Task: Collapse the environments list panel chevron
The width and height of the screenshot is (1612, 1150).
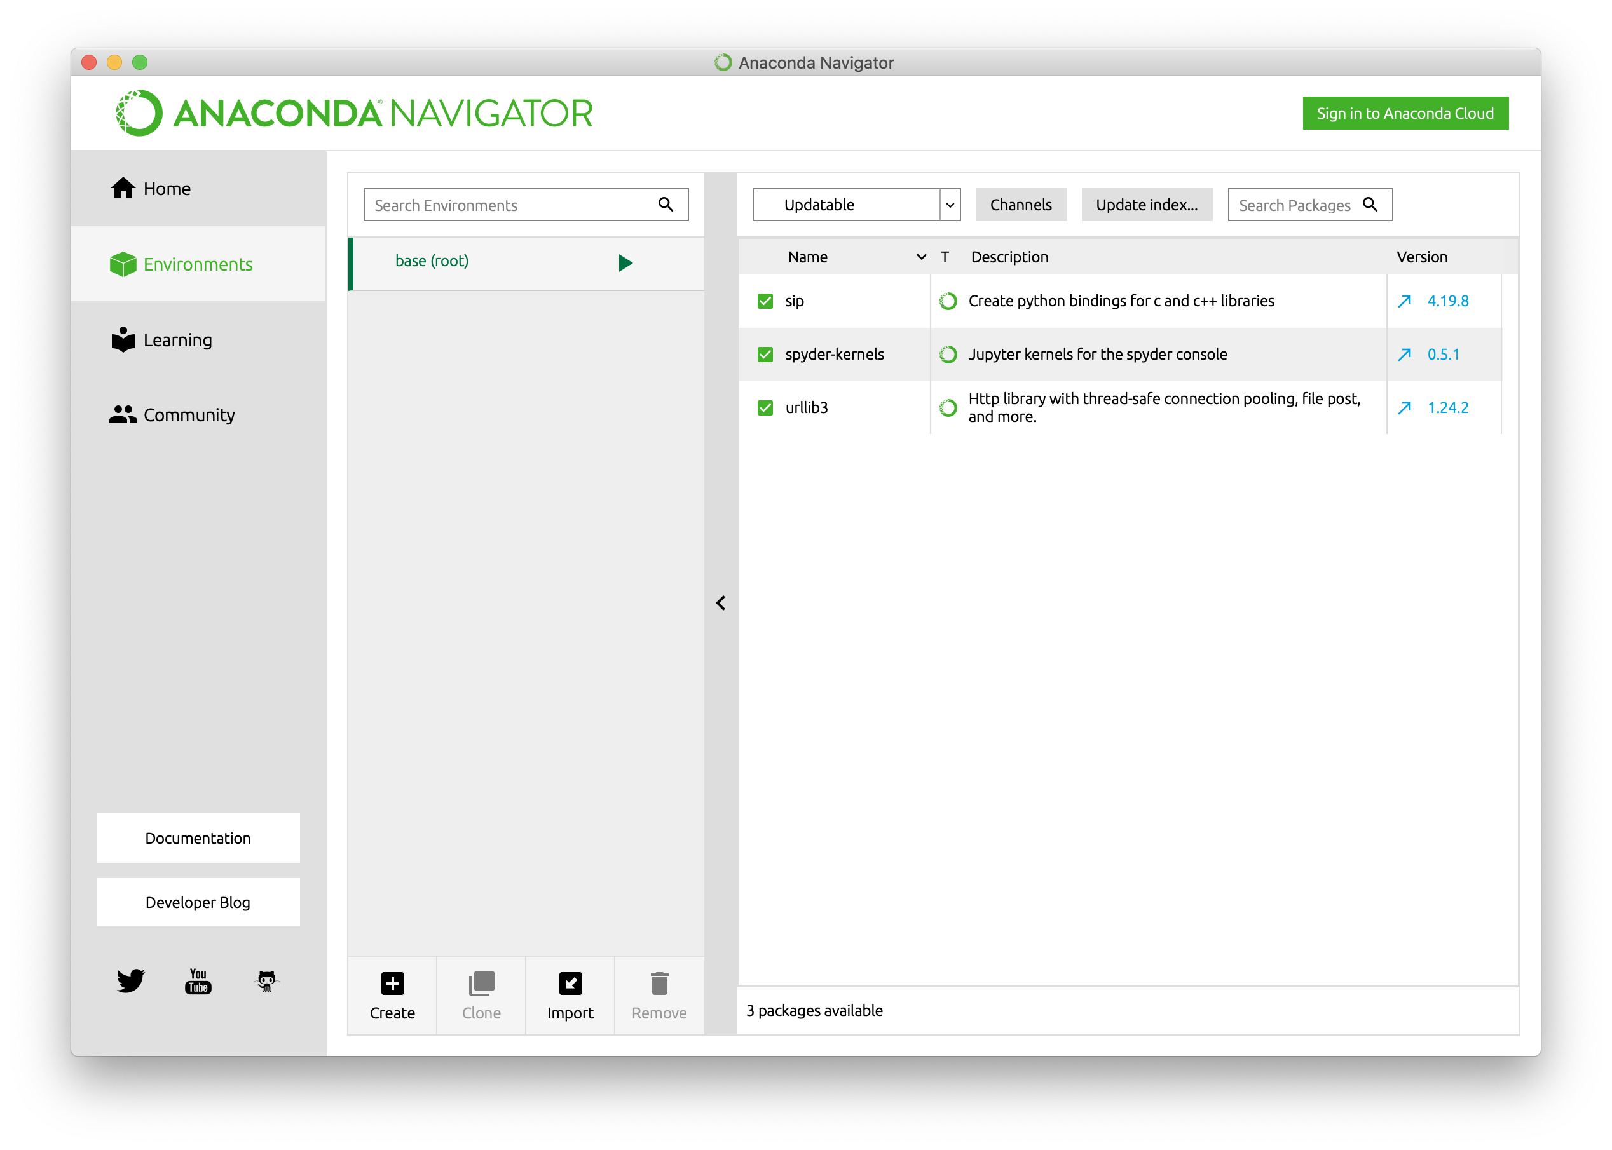Action: (720, 602)
